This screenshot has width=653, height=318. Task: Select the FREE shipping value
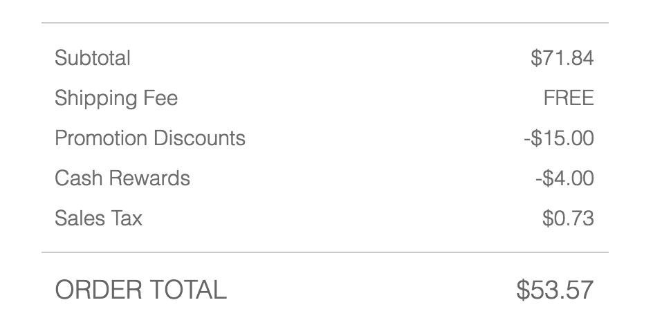pyautogui.click(x=568, y=98)
